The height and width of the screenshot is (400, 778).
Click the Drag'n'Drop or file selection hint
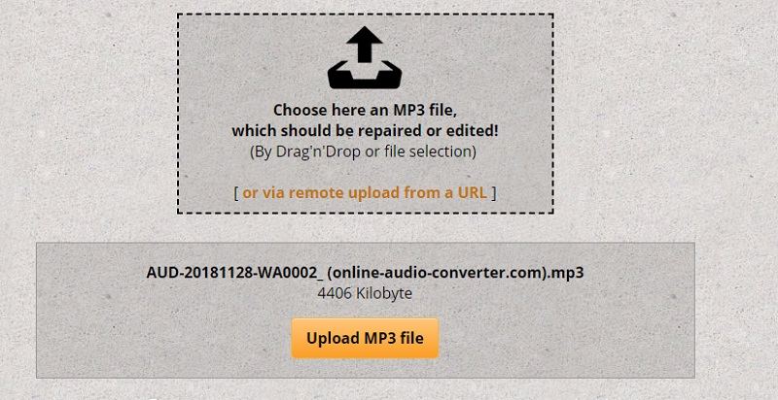(x=363, y=151)
